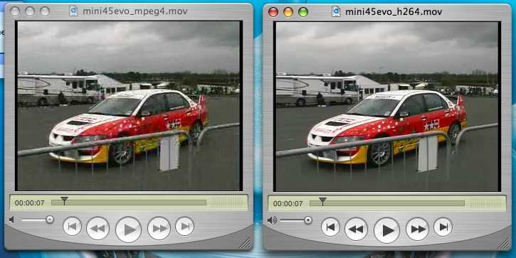516x258 pixels.
Task: Rewind in the h264 player window
Action: [356, 229]
